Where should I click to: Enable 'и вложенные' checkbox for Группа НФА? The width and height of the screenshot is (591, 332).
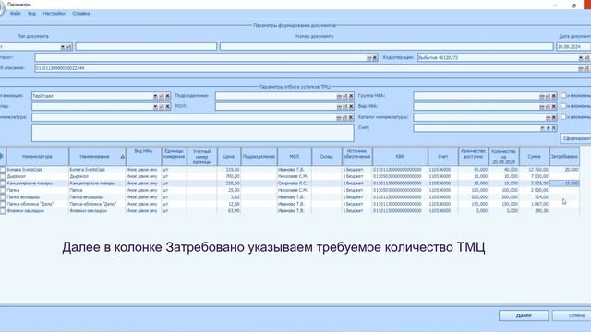[563, 96]
